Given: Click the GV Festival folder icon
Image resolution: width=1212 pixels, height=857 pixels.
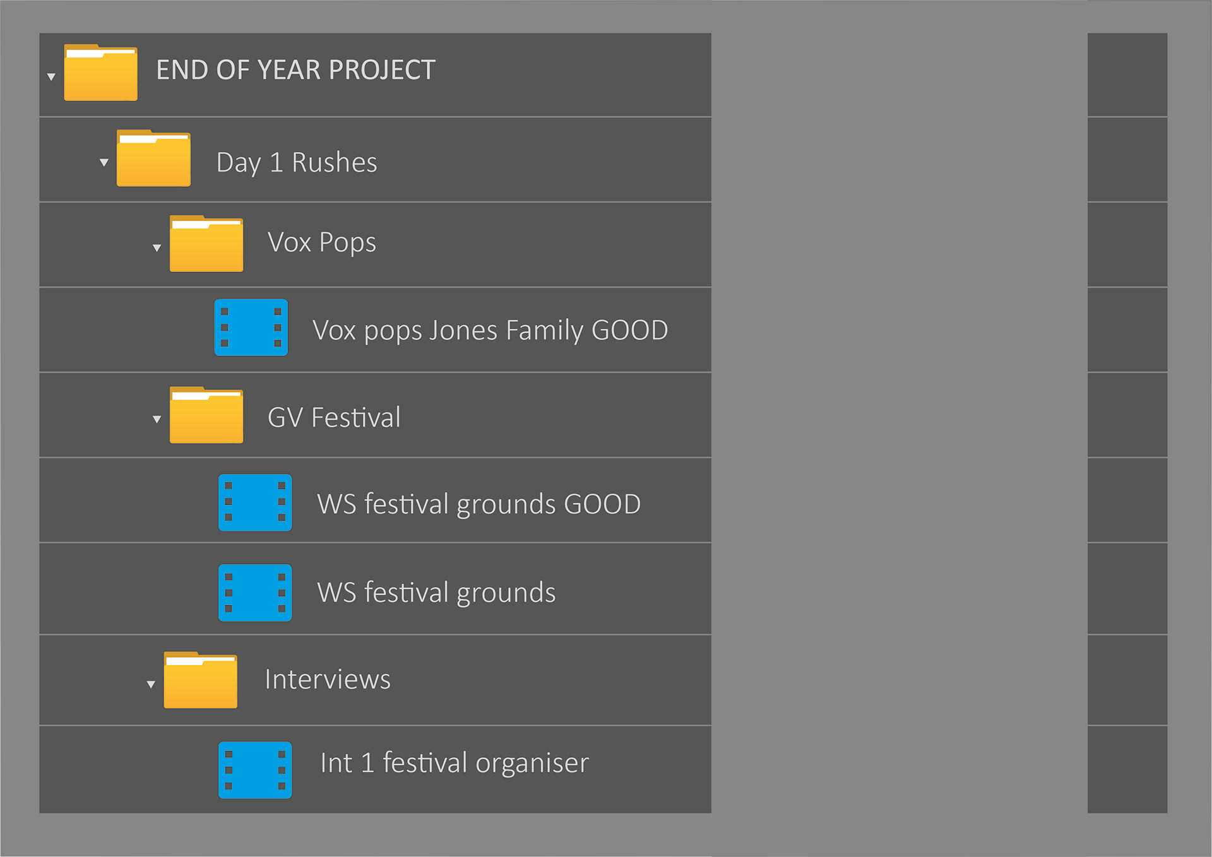Looking at the screenshot, I should (x=206, y=415).
